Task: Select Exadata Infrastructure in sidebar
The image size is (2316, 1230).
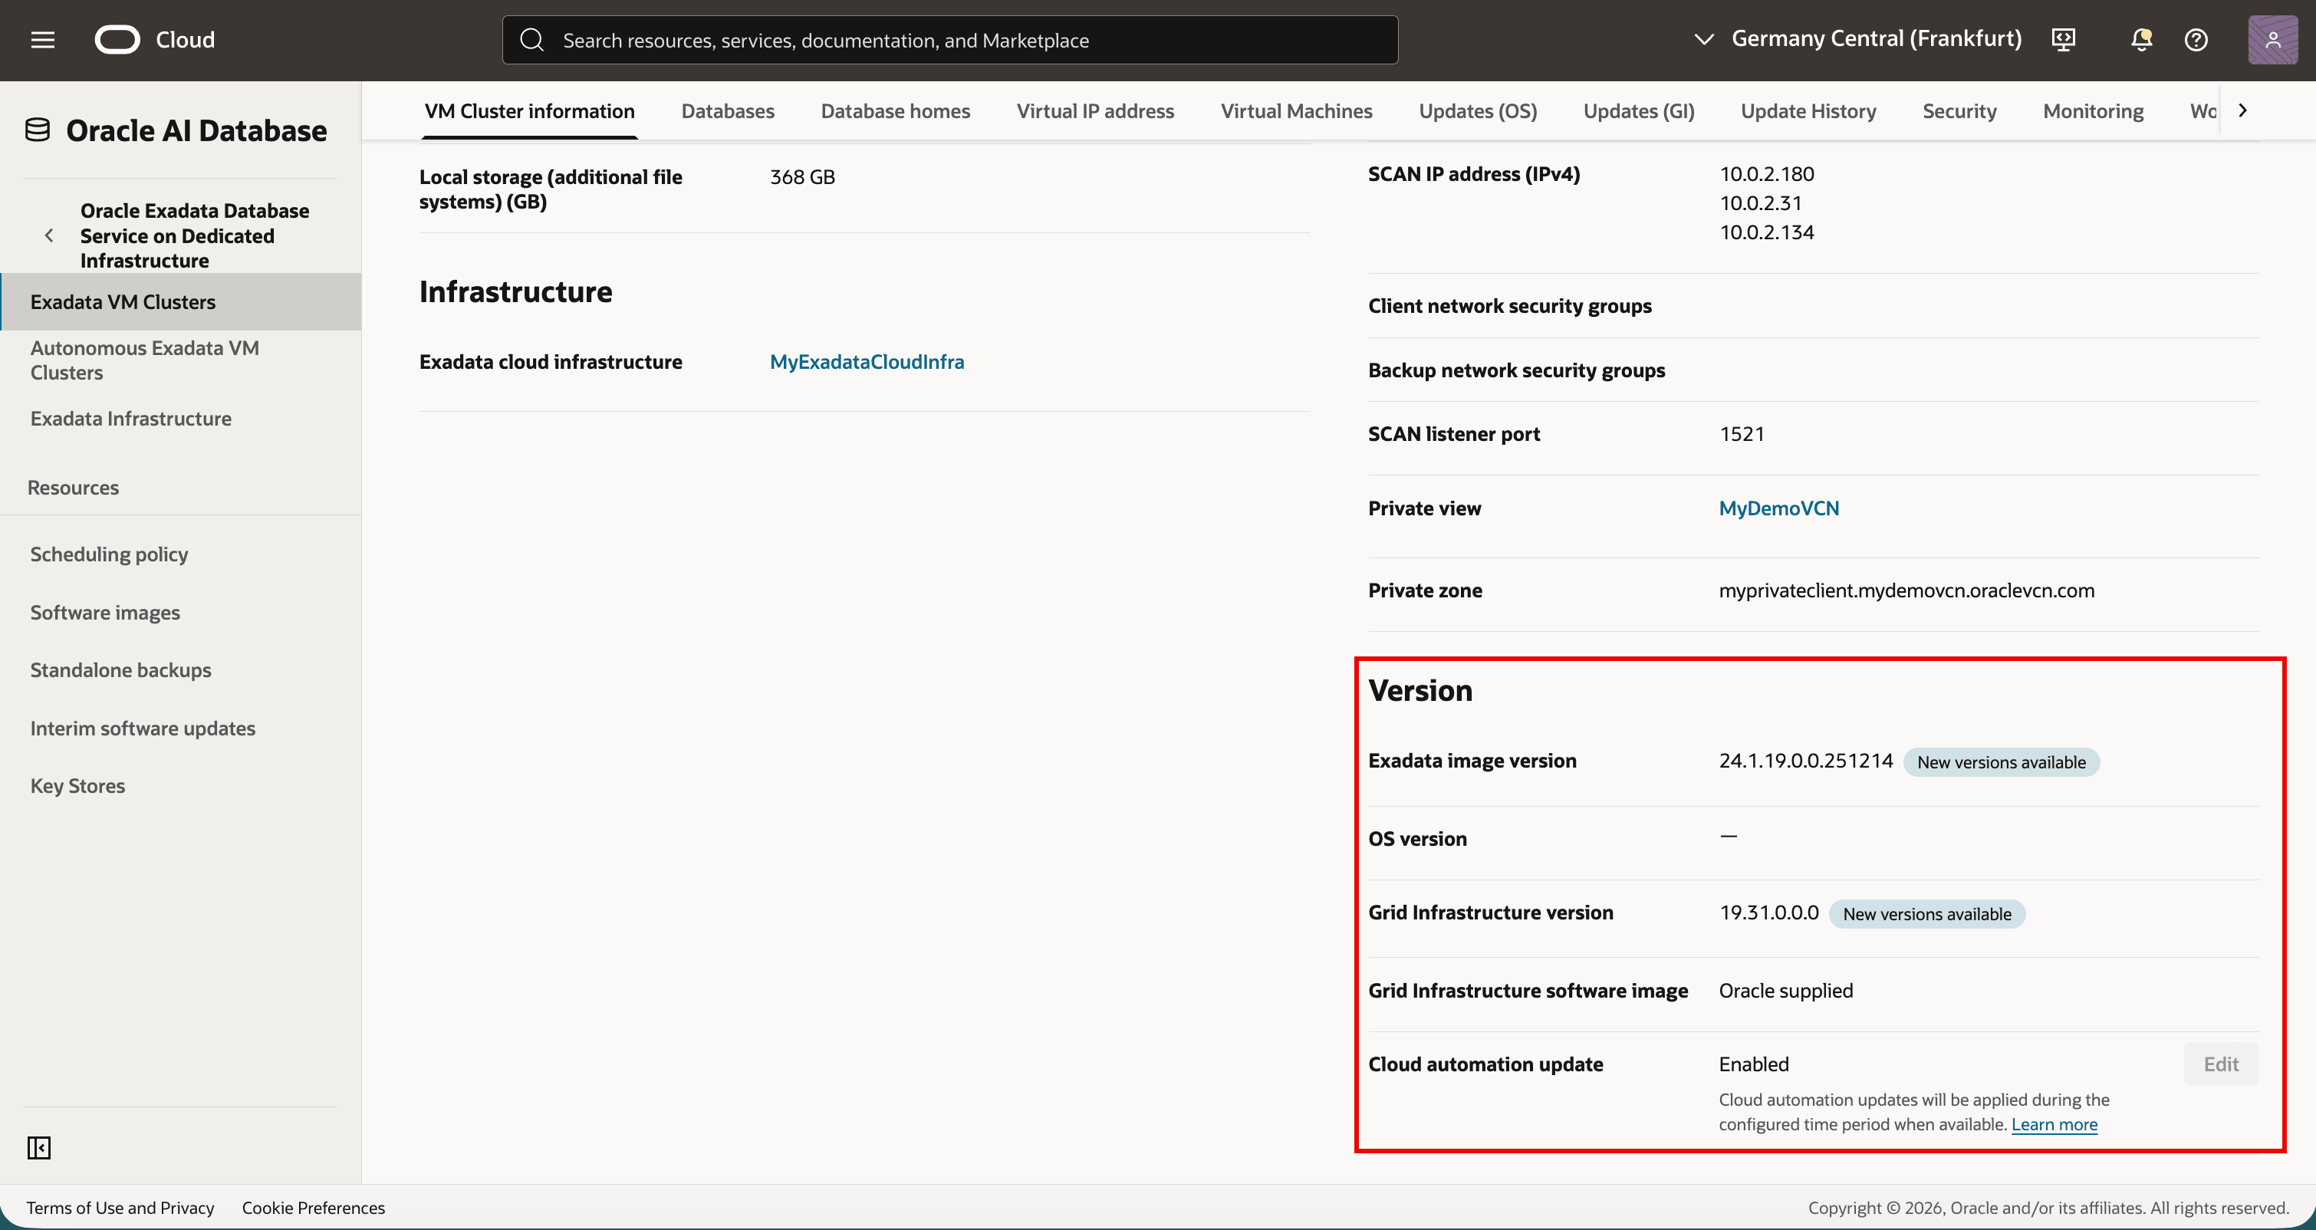Action: tap(181, 418)
